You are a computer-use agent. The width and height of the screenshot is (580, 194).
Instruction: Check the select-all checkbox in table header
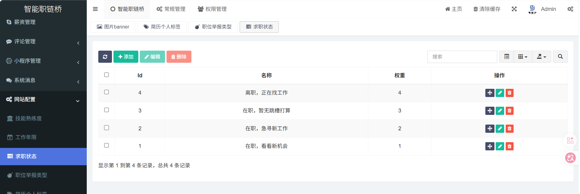[106, 75]
